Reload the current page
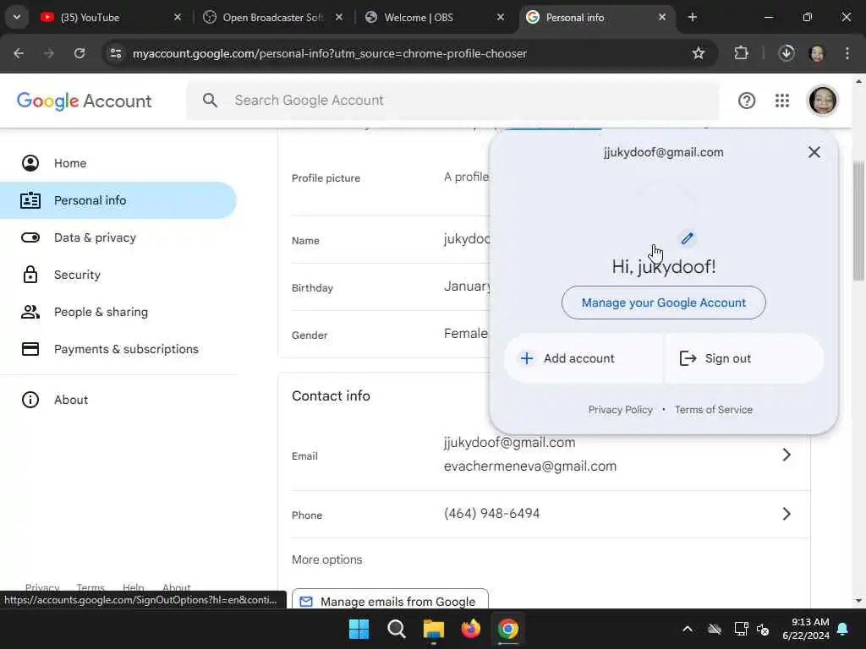 pos(79,53)
